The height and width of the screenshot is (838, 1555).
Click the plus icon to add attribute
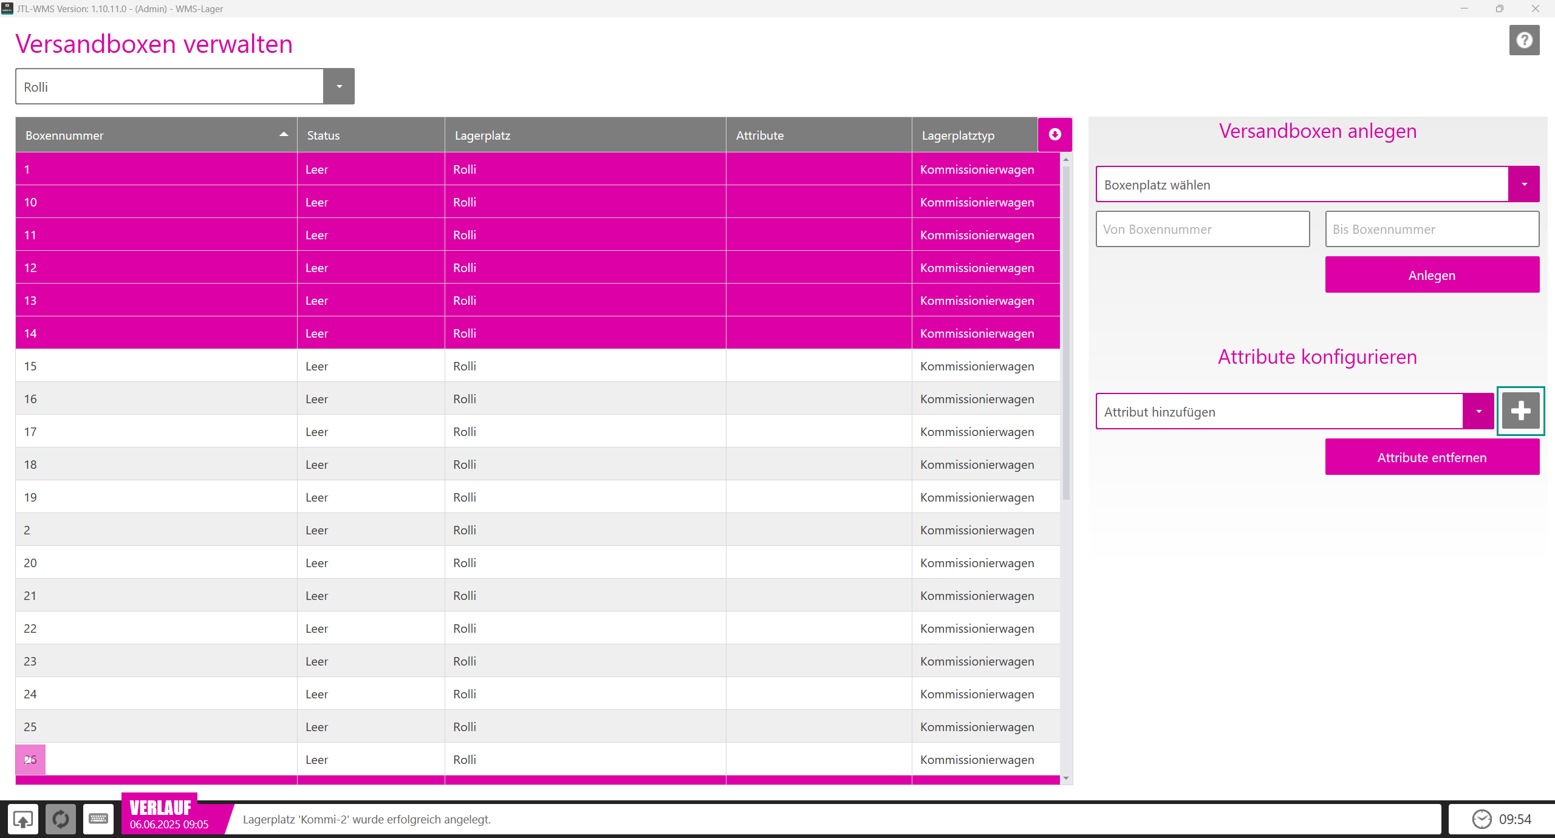point(1520,411)
